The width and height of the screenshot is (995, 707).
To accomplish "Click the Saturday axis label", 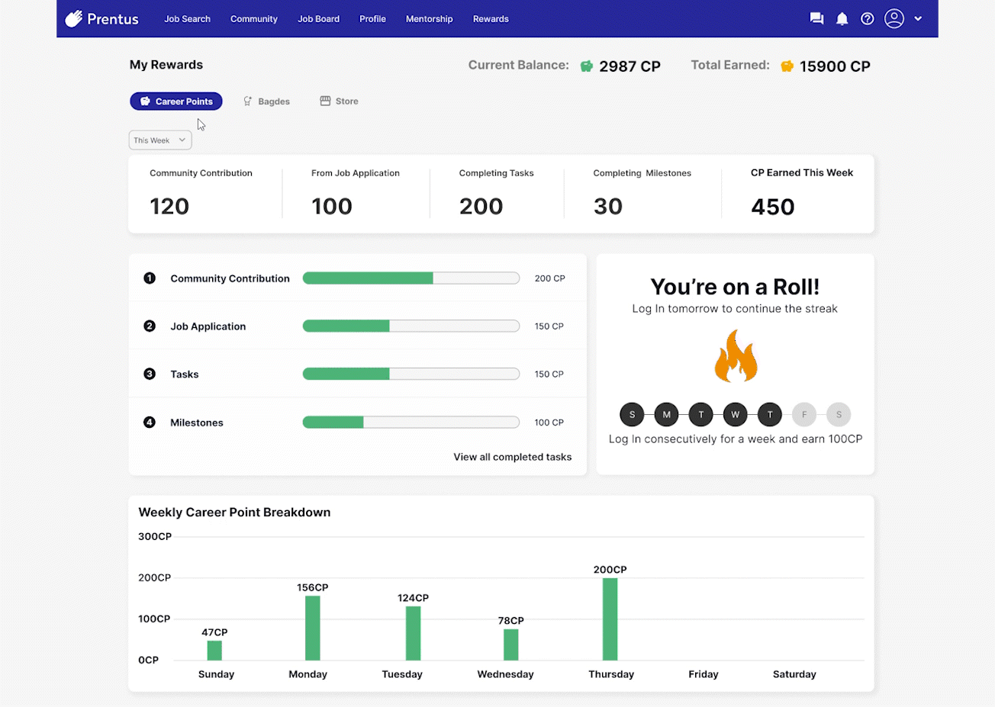I will 794,674.
